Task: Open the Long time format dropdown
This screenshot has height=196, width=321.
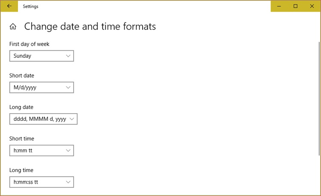Action: pyautogui.click(x=42, y=182)
